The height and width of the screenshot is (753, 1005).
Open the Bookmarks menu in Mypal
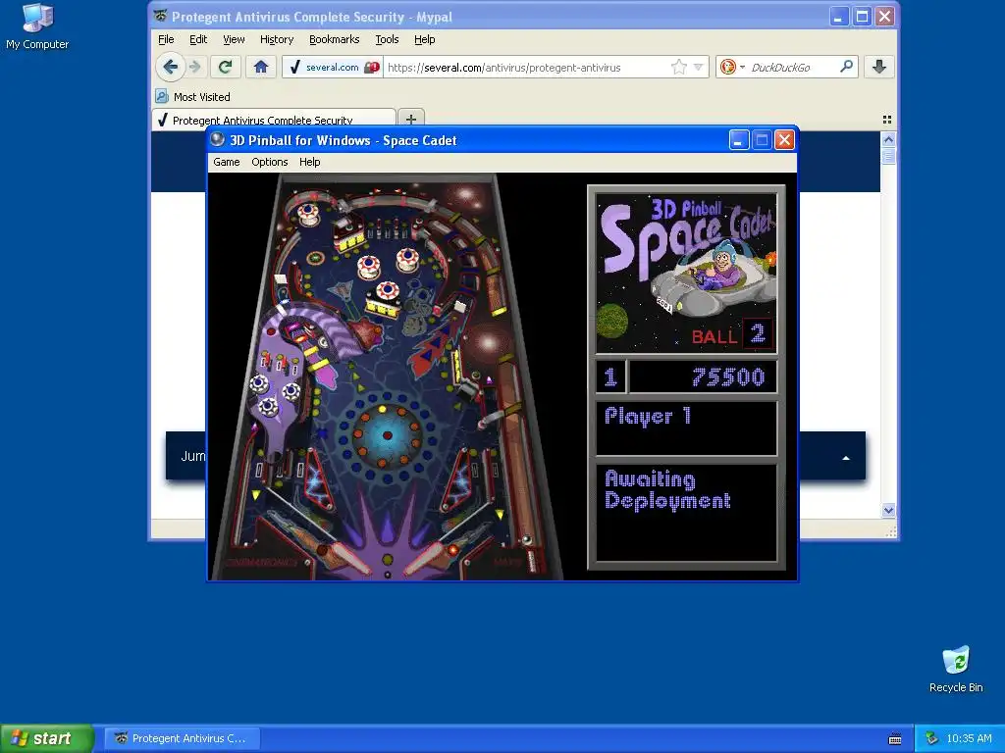pos(334,39)
